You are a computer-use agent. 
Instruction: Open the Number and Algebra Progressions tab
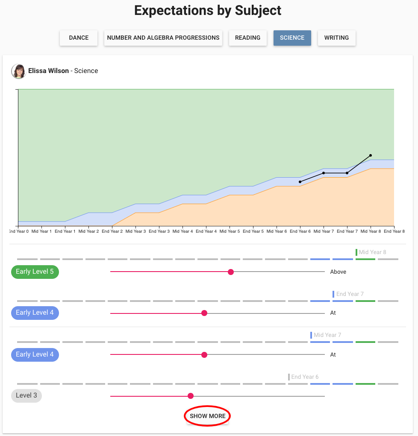pyautogui.click(x=163, y=38)
